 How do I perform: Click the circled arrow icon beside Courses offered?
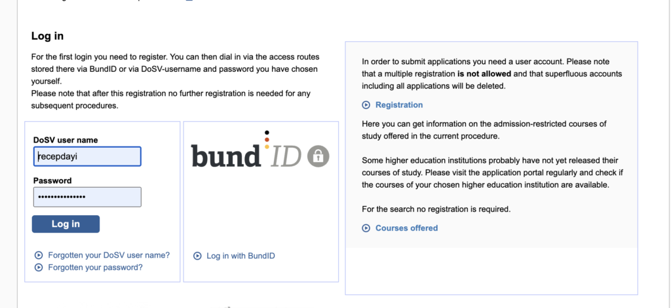click(x=366, y=228)
